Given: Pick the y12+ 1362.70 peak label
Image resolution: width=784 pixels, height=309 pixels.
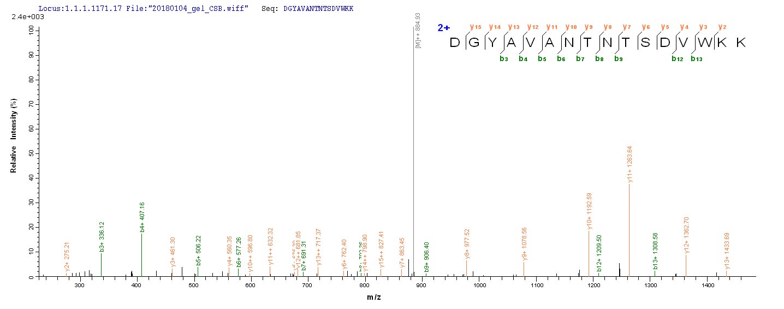Looking at the screenshot, I should (687, 235).
